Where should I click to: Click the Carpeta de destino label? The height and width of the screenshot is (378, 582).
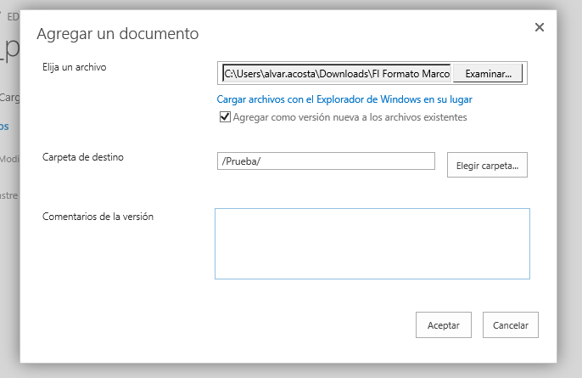[x=82, y=156]
